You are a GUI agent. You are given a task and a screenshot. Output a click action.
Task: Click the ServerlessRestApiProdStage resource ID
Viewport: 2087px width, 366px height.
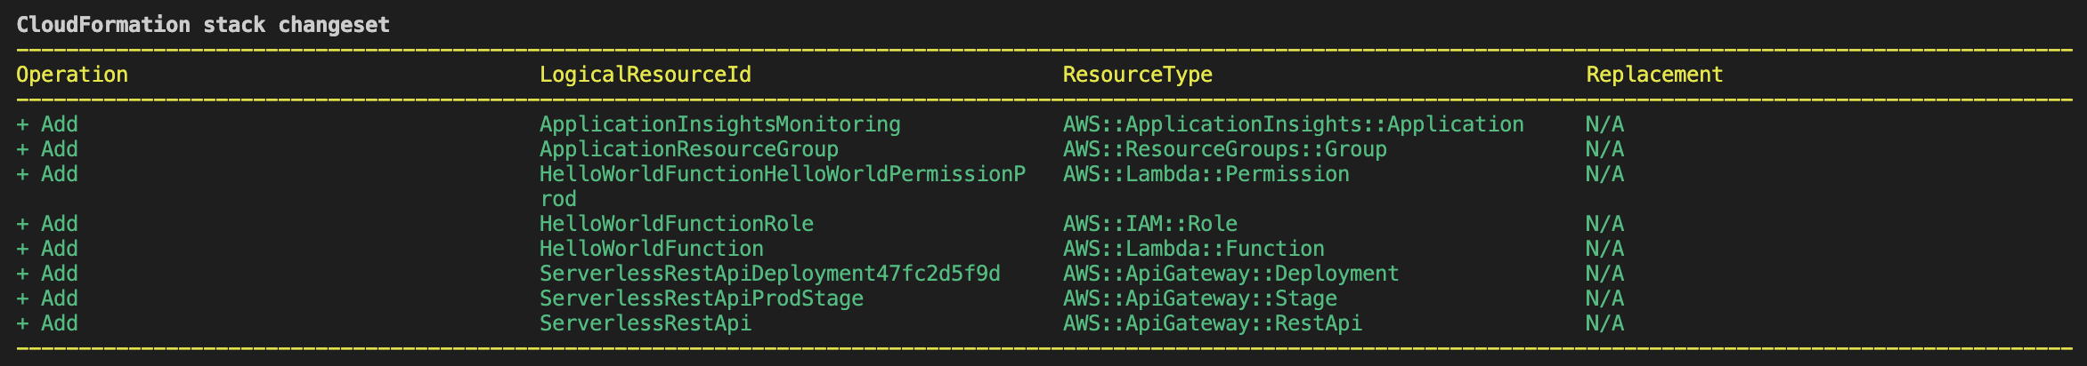point(702,298)
